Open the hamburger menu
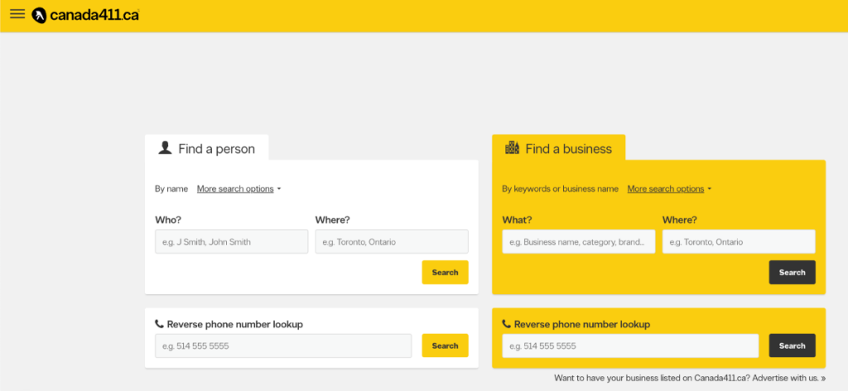 click(x=17, y=15)
